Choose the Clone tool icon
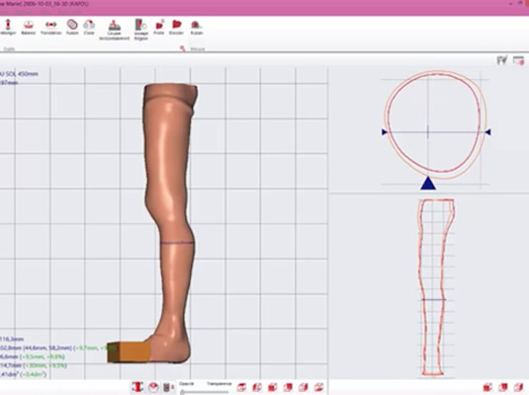Viewport: 529px width, 395px height. coord(89,28)
